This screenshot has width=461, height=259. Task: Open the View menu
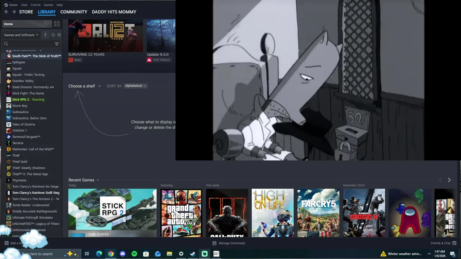tap(24, 5)
